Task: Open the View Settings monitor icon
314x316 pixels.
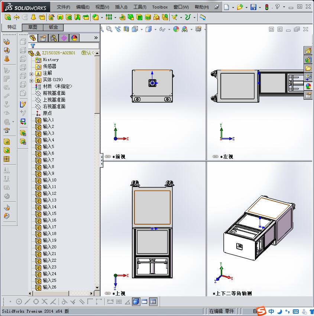Action: [198, 29]
